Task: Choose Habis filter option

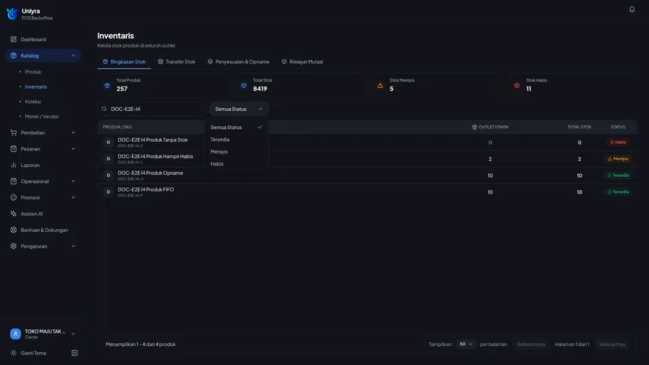Action: coord(236,164)
